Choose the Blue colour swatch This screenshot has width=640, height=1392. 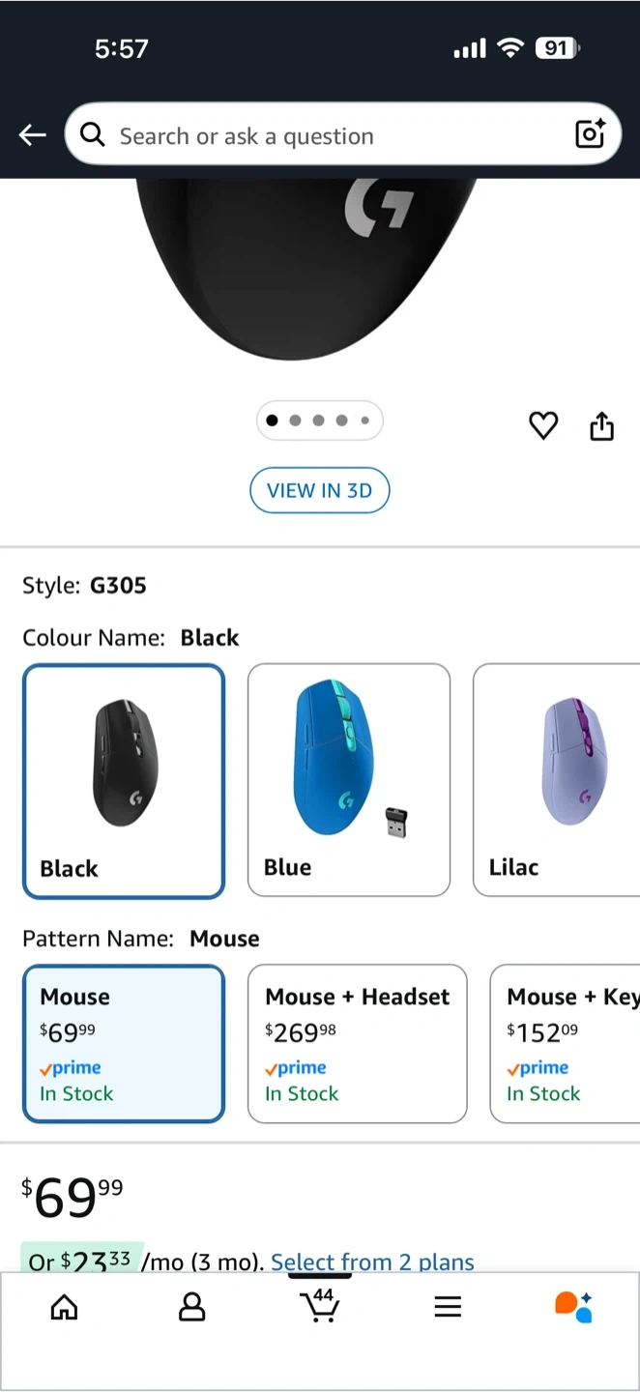click(349, 781)
